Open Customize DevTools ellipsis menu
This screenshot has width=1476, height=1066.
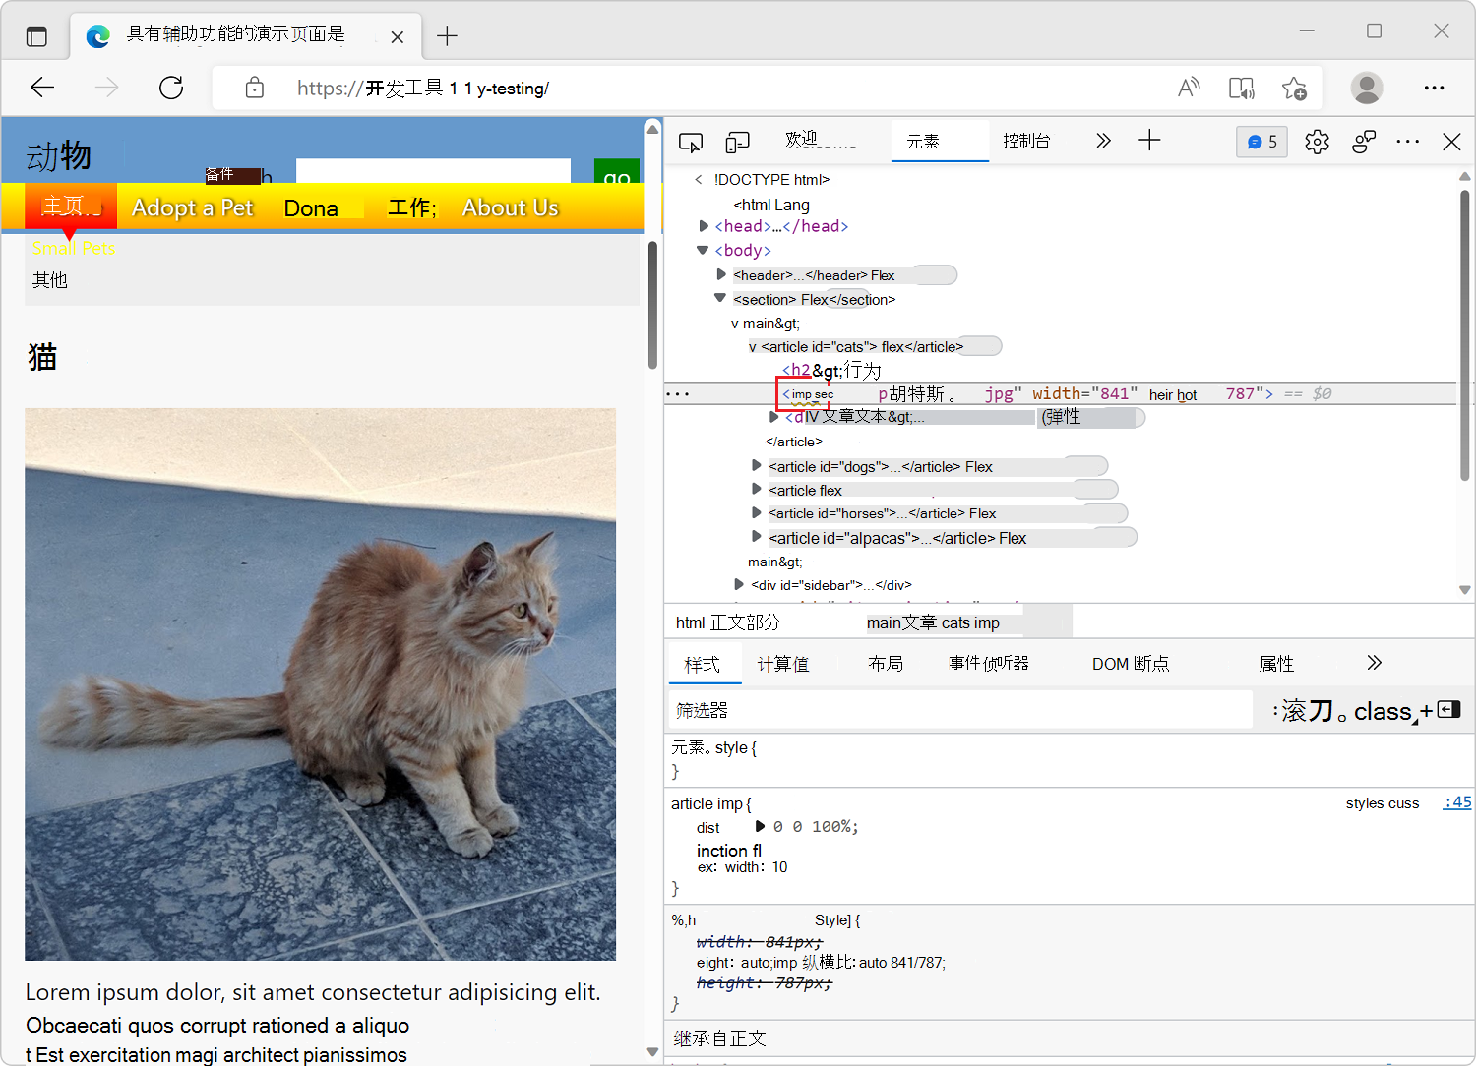(x=1408, y=142)
